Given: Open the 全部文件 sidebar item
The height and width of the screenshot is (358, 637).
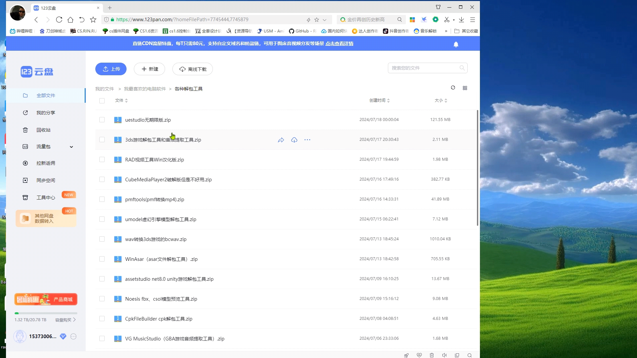Looking at the screenshot, I should (46, 95).
